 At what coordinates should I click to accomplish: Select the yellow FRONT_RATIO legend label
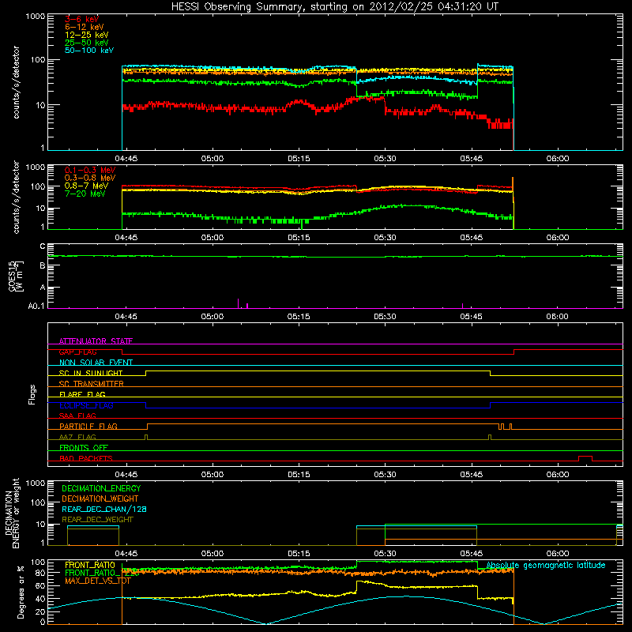pyautogui.click(x=90, y=565)
